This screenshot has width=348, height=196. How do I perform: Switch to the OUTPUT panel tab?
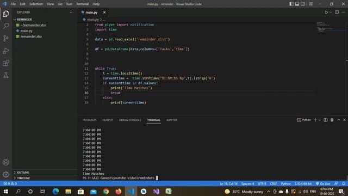pyautogui.click(x=108, y=120)
